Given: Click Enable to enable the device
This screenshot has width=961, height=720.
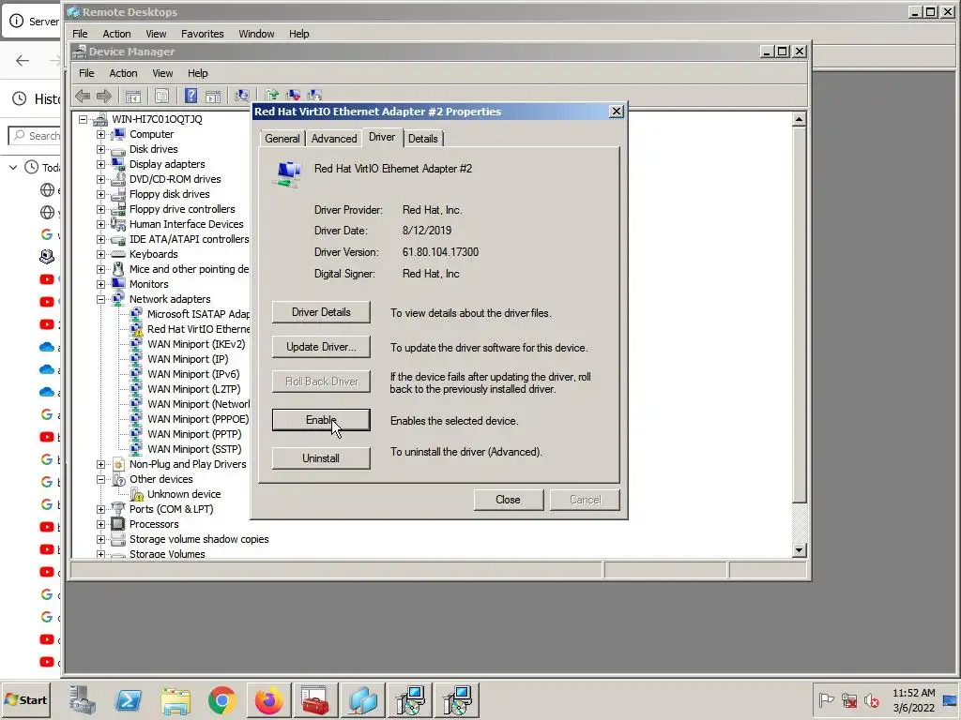Looking at the screenshot, I should tap(321, 420).
